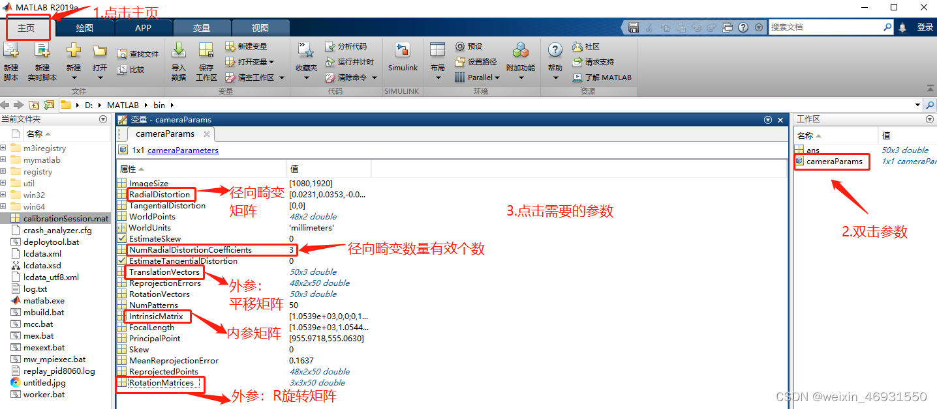The height and width of the screenshot is (409, 937).
Task: Open current folder panel actions arrow
Action: [103, 119]
